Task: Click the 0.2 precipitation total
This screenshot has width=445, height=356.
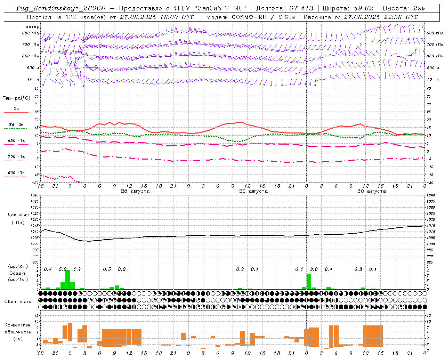Action: click(240, 269)
